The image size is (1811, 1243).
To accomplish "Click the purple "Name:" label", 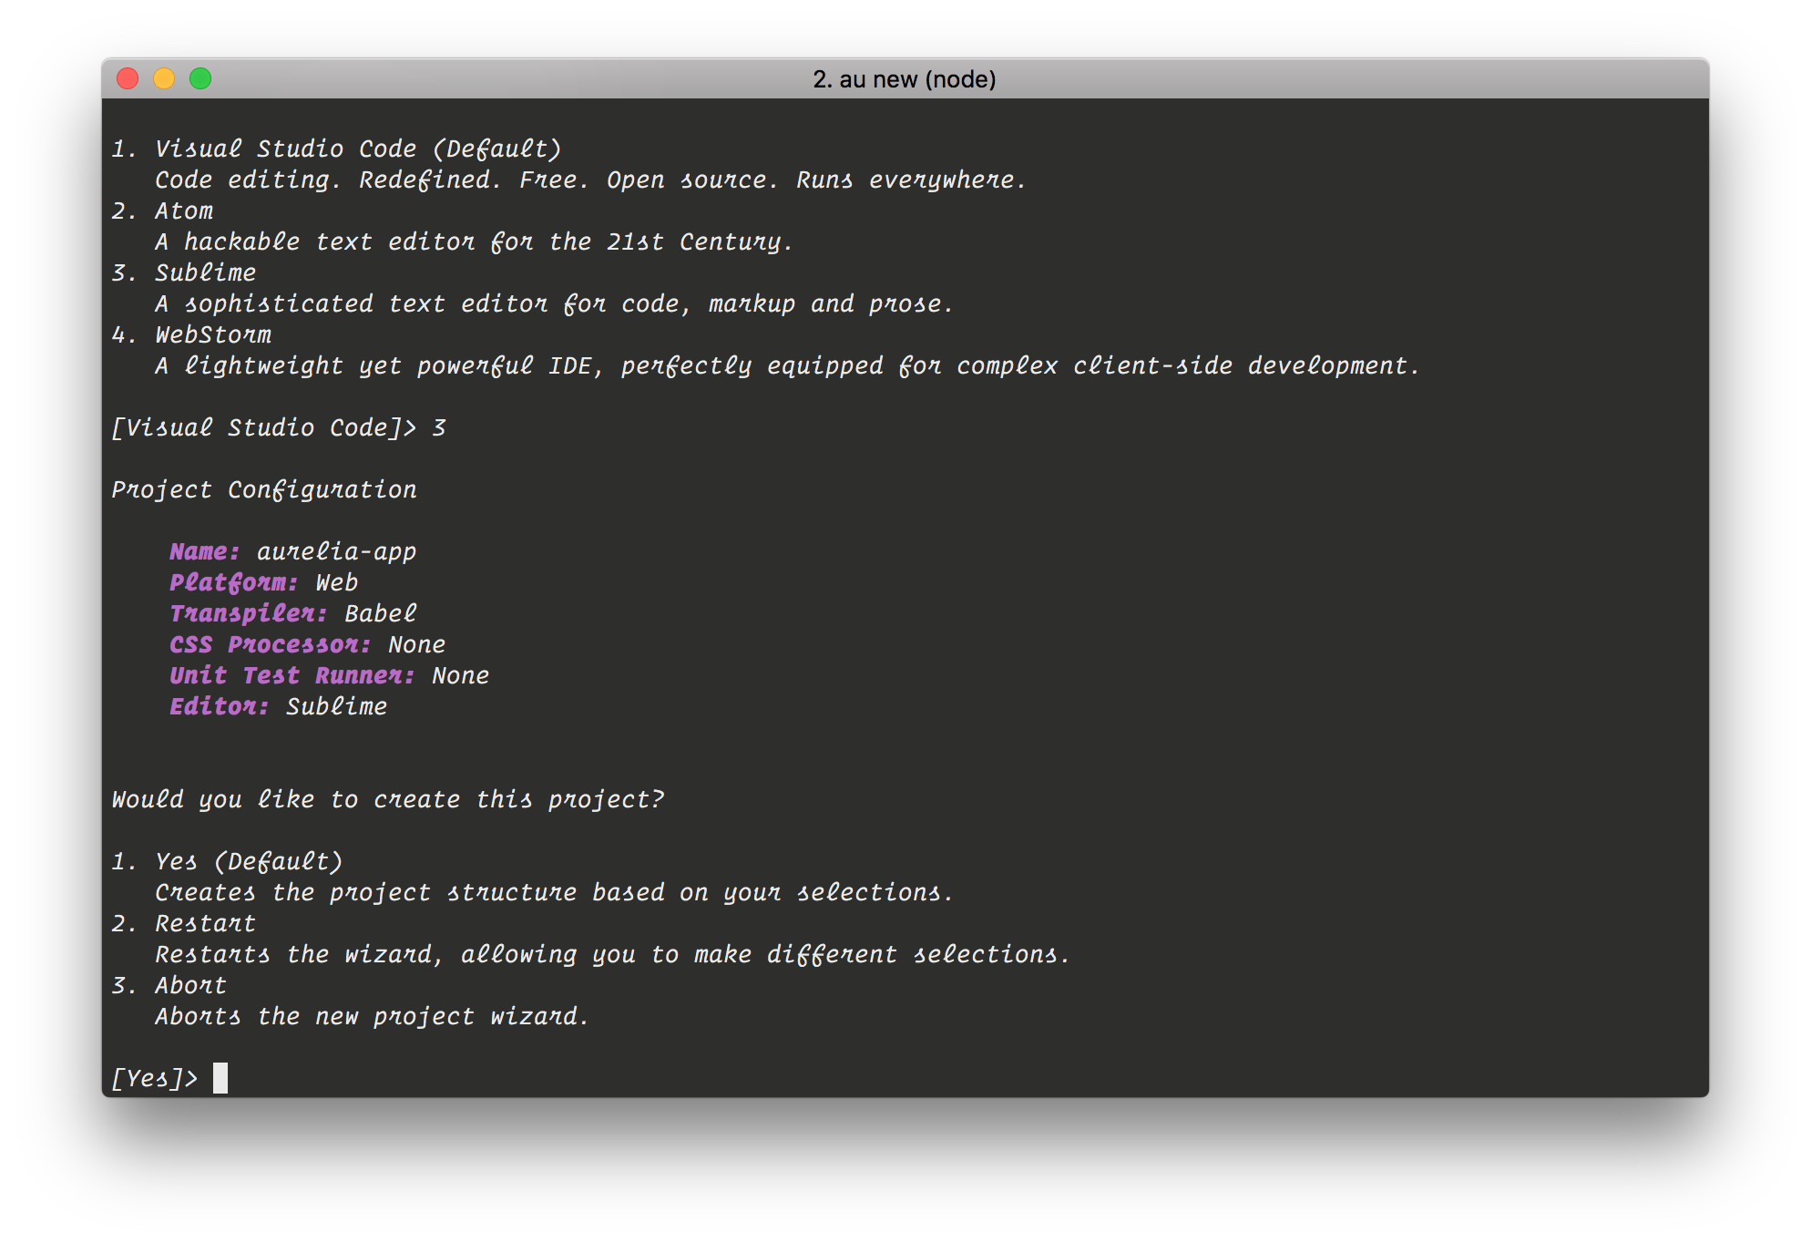I will pyautogui.click(x=204, y=551).
